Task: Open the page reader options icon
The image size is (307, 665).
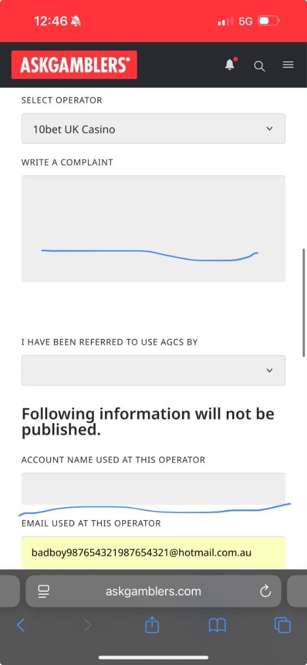Action: tap(44, 591)
